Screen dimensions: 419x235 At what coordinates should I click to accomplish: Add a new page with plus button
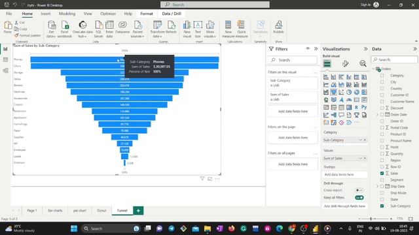[x=138, y=210]
